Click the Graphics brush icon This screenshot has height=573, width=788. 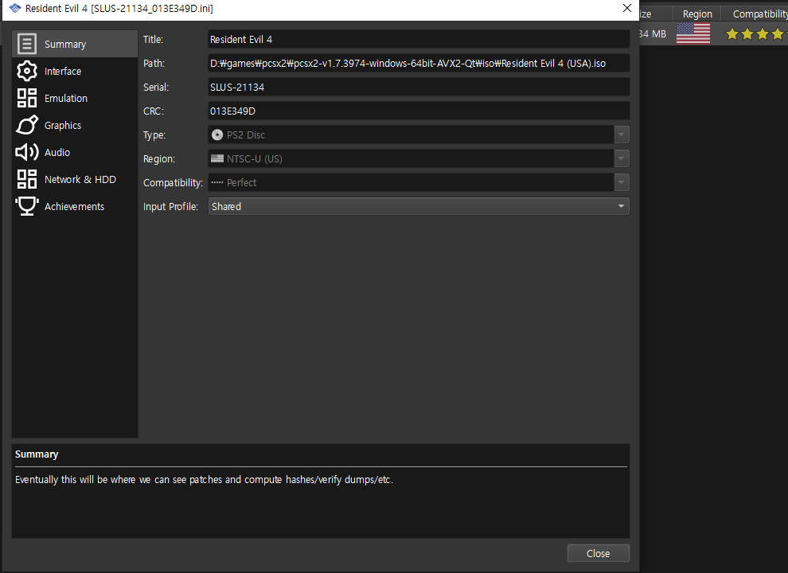click(x=26, y=125)
